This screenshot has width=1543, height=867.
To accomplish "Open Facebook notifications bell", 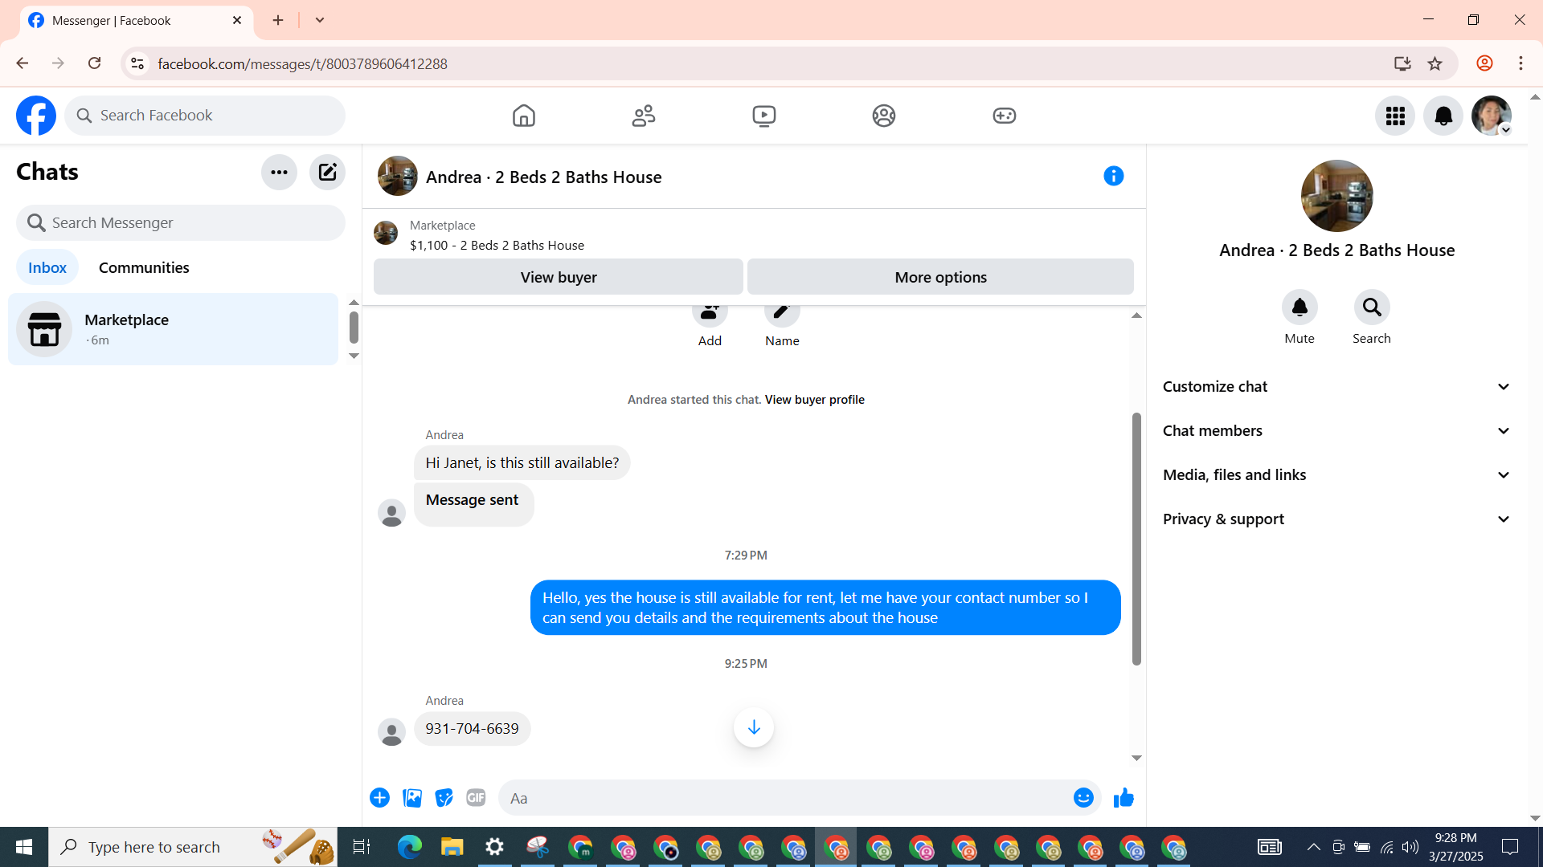I will click(1443, 116).
